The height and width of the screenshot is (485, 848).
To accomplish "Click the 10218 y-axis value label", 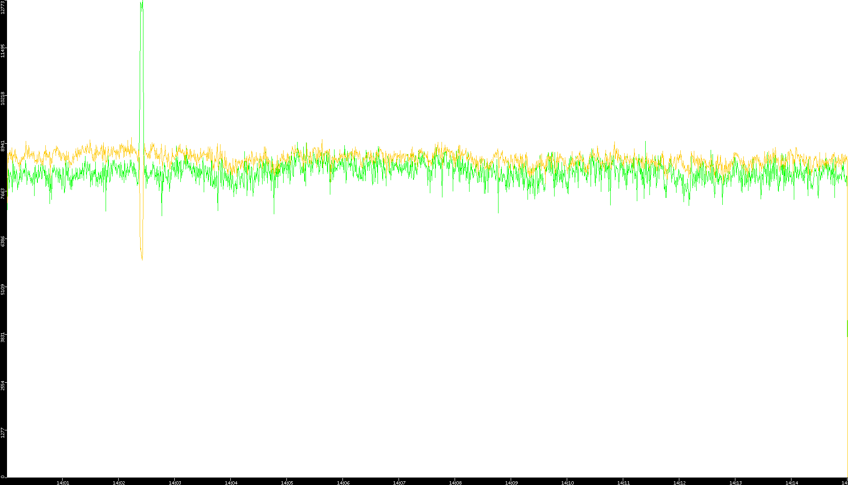I will point(3,98).
